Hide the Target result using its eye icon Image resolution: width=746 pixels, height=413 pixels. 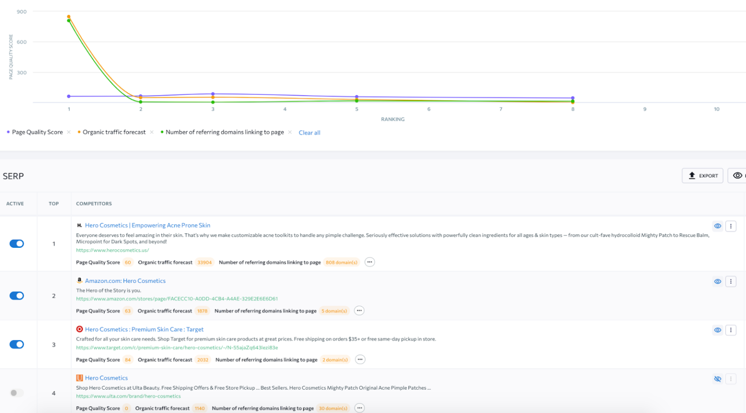[x=718, y=330]
